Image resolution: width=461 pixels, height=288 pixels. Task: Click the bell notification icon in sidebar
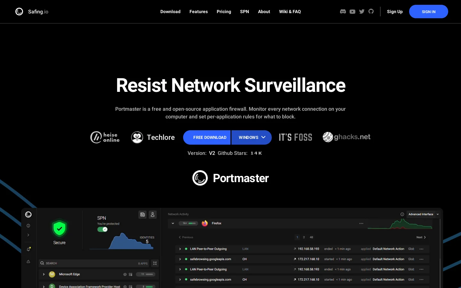pos(28,249)
